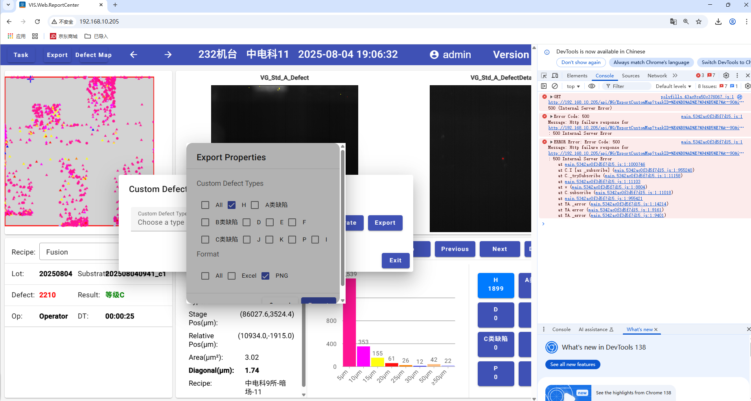Switch to the Network tab
Image resolution: width=751 pixels, height=401 pixels.
(x=657, y=75)
